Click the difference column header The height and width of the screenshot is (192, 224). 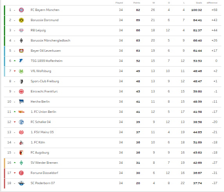(212, 3)
